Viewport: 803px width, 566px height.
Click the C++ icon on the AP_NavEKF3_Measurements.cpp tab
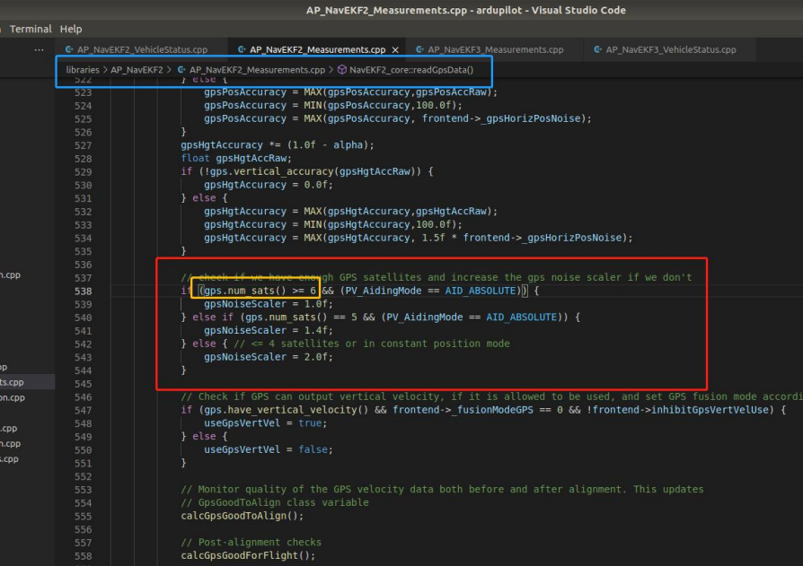tap(419, 49)
